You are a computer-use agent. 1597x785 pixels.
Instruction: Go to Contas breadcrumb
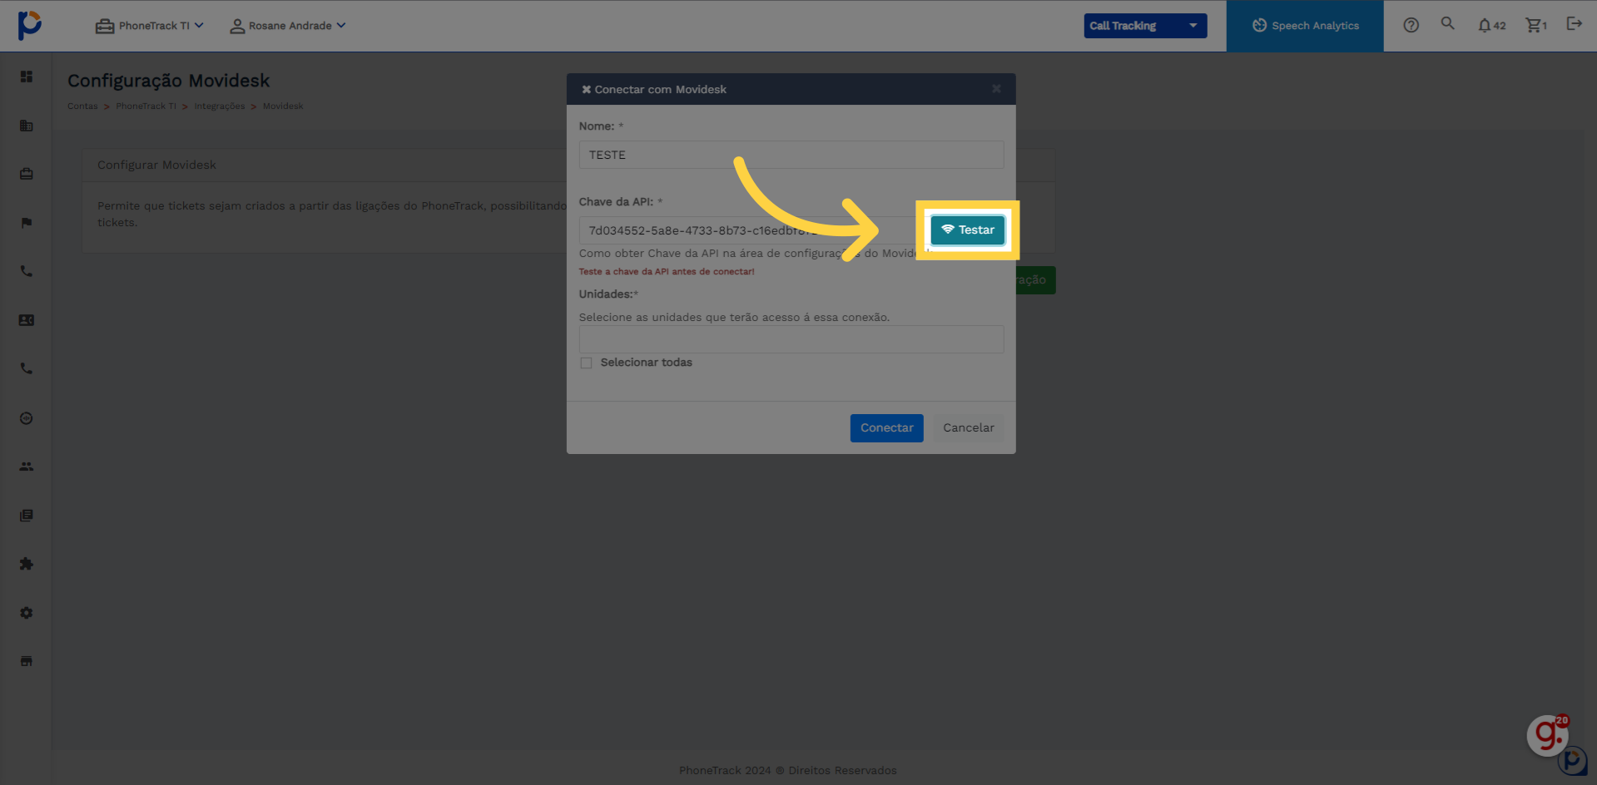click(x=82, y=106)
